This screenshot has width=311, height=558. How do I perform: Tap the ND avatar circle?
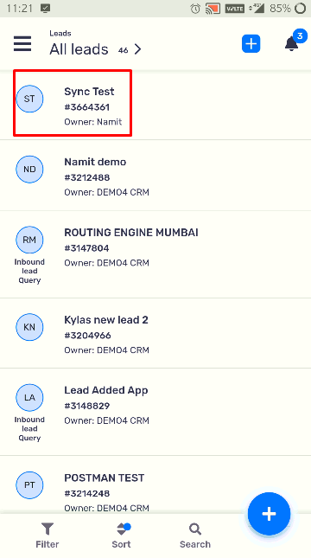pos(29,169)
